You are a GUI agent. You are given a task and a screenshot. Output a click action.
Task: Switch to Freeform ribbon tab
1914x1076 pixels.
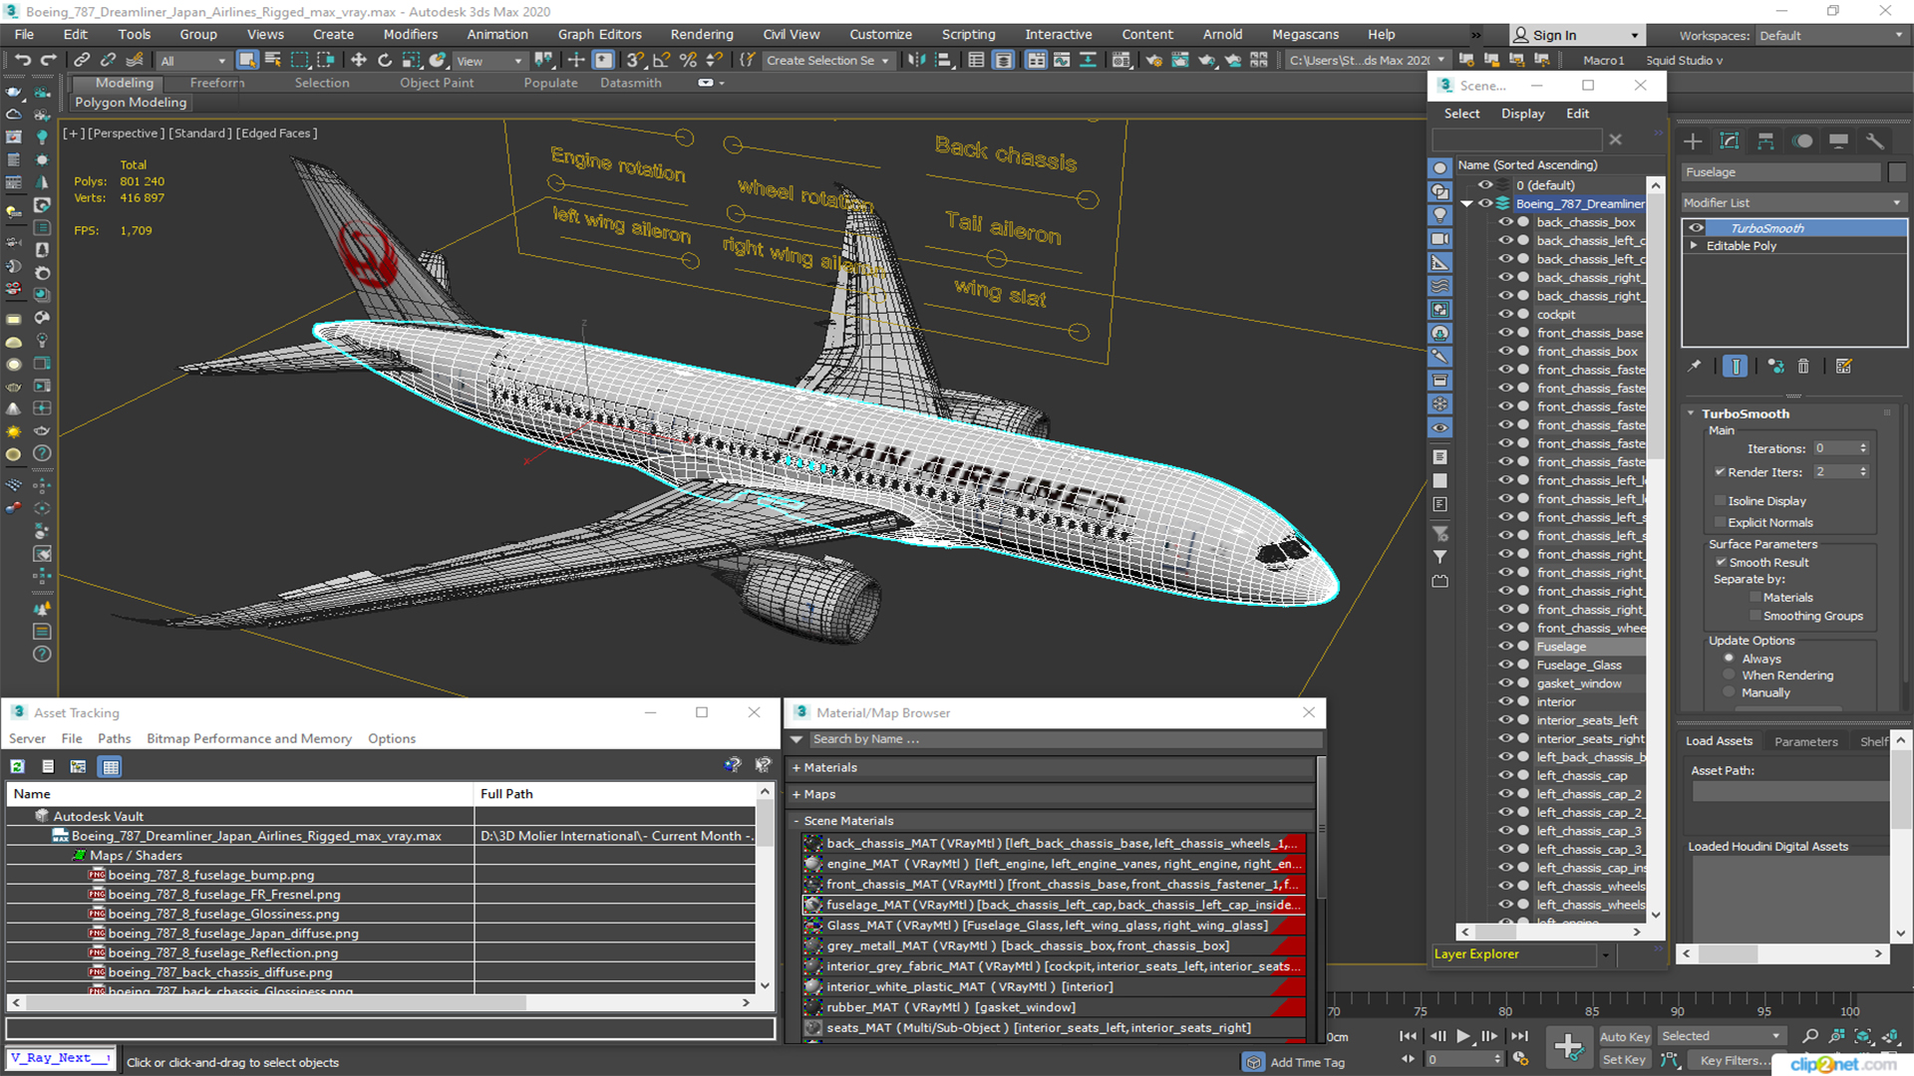[x=217, y=83]
